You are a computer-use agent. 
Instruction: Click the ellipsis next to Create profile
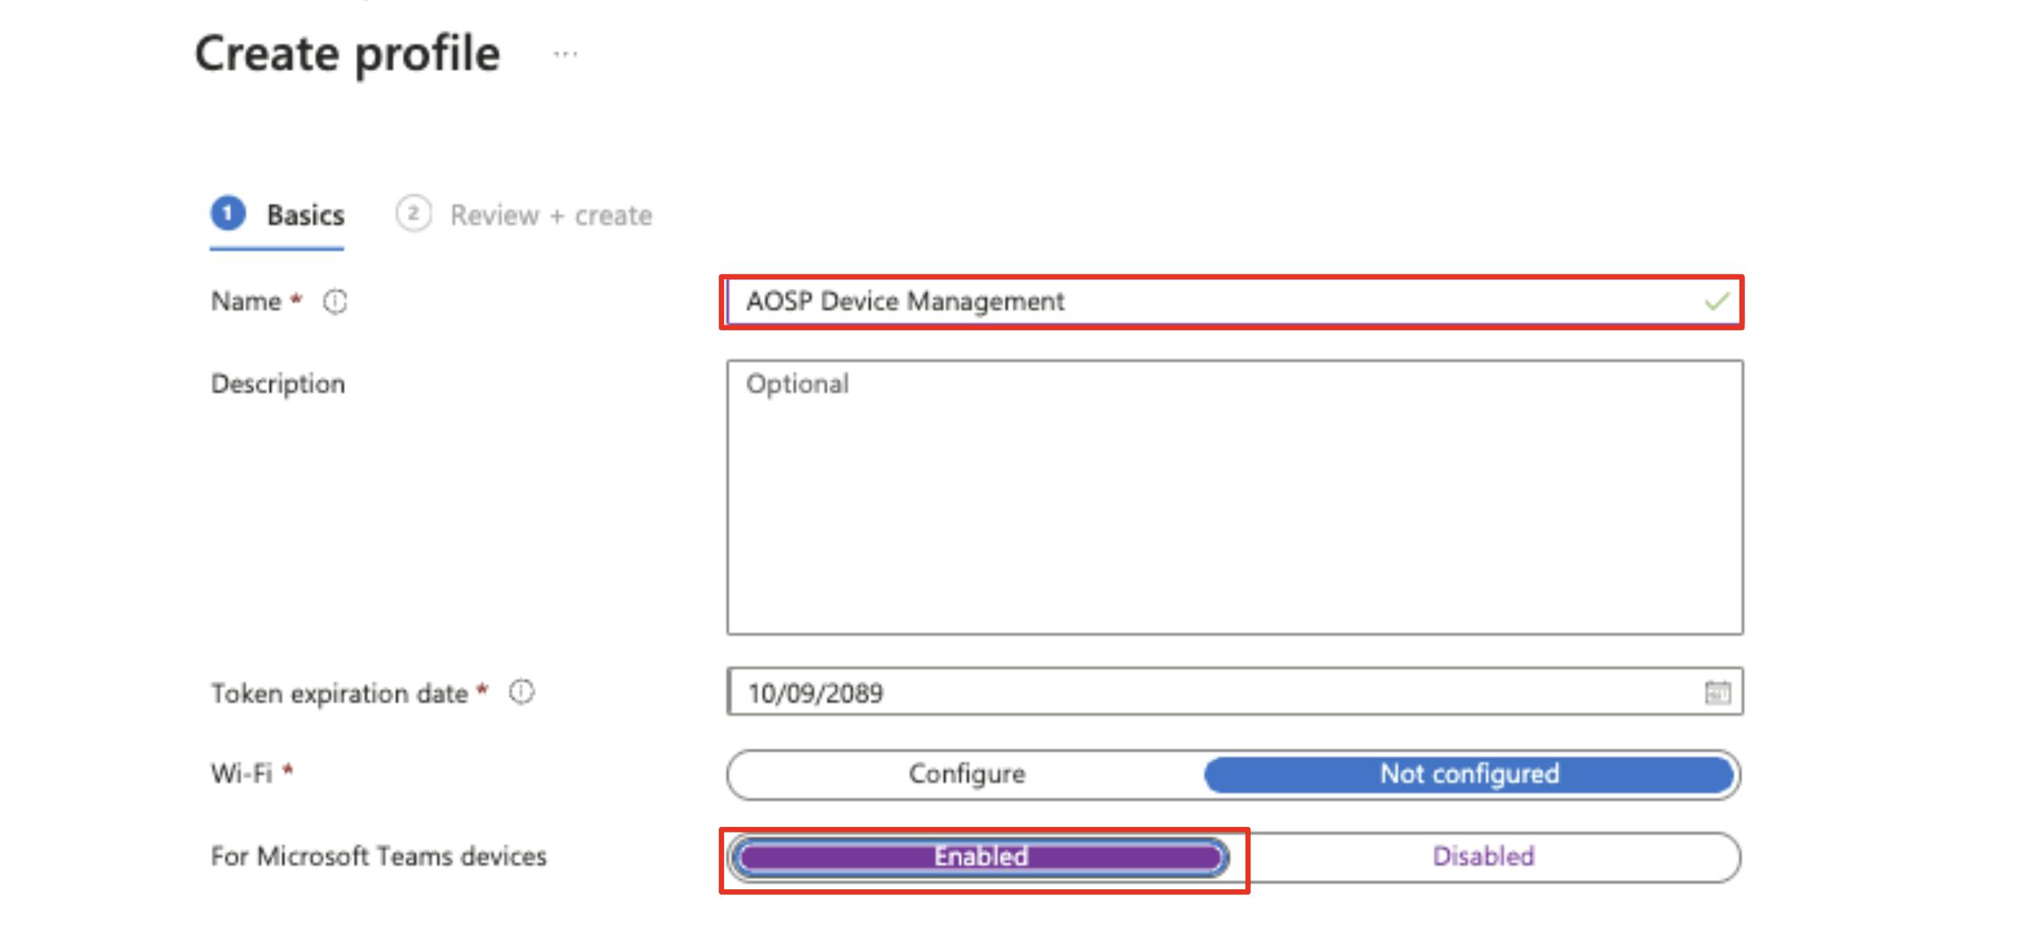pyautogui.click(x=565, y=54)
